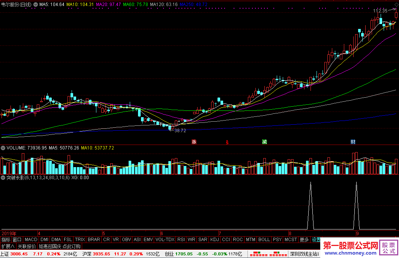Image resolution: width=399 pixels, height=258 pixels.
Task: Collapse the 扩展∧ panel
Action: tap(8, 246)
